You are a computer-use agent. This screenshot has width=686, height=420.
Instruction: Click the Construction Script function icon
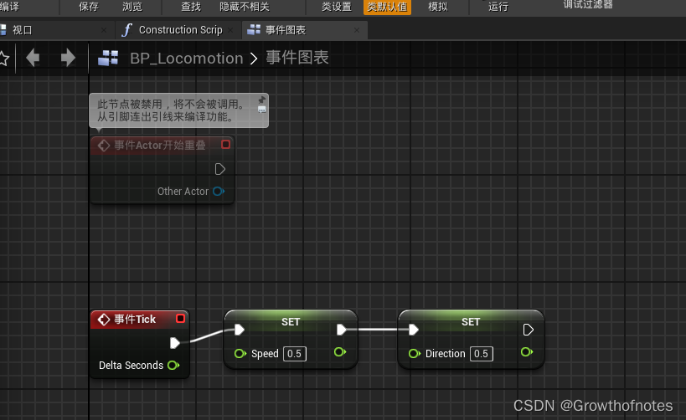(126, 30)
